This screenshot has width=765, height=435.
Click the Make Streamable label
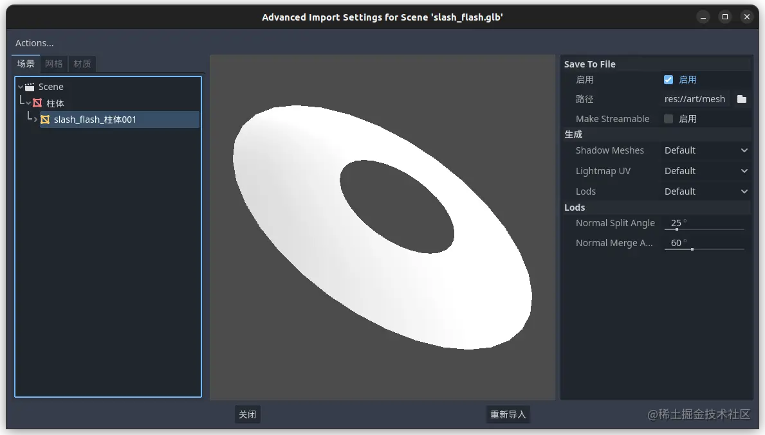tap(613, 119)
